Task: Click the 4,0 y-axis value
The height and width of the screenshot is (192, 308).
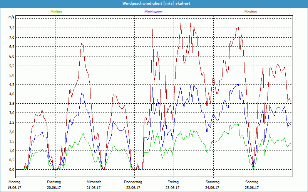Action: tap(12, 94)
